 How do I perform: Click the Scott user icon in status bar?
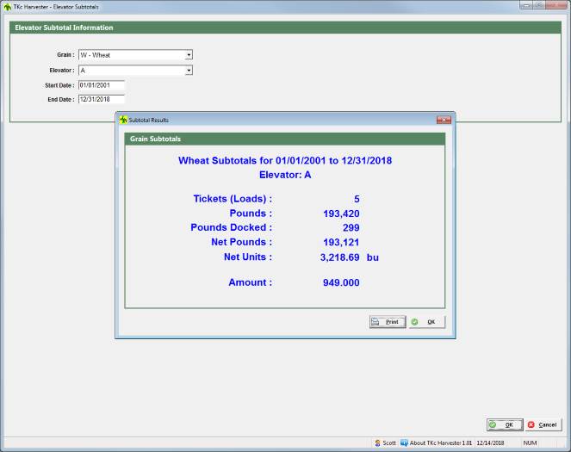pos(377,443)
